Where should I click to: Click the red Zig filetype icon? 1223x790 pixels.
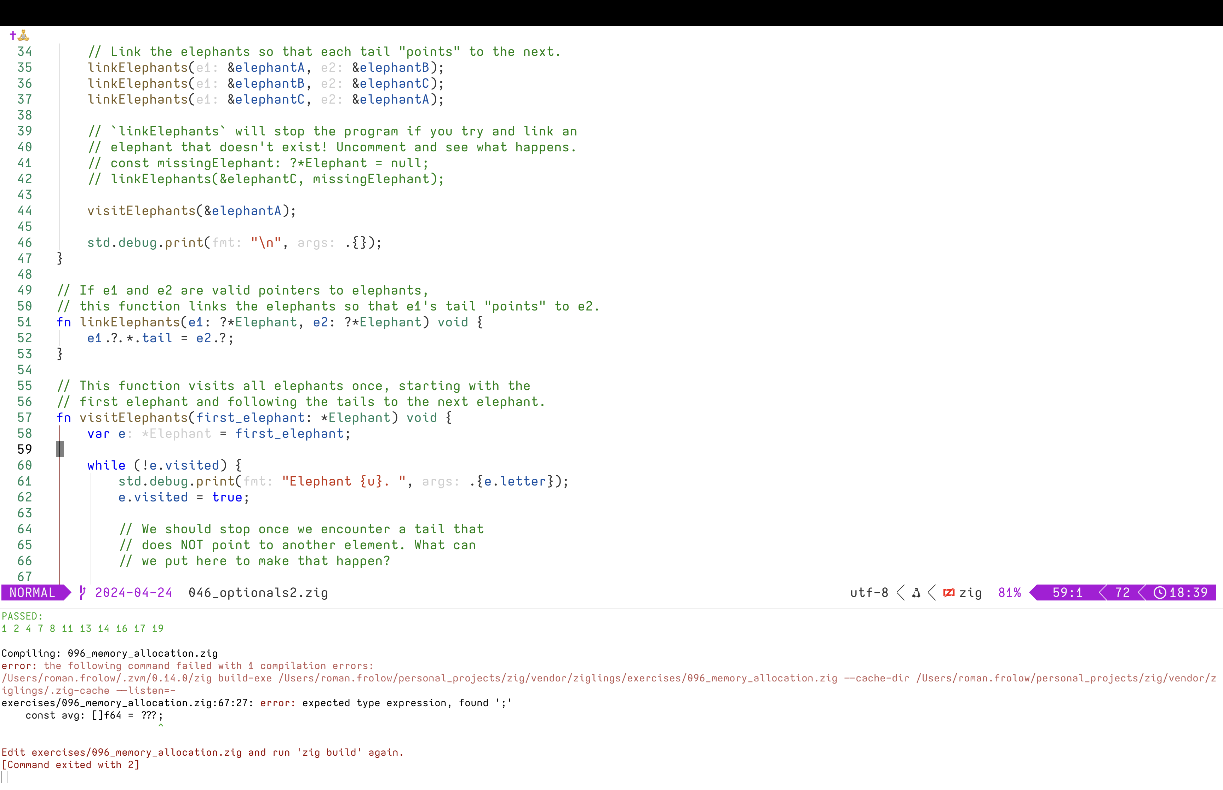(x=949, y=593)
